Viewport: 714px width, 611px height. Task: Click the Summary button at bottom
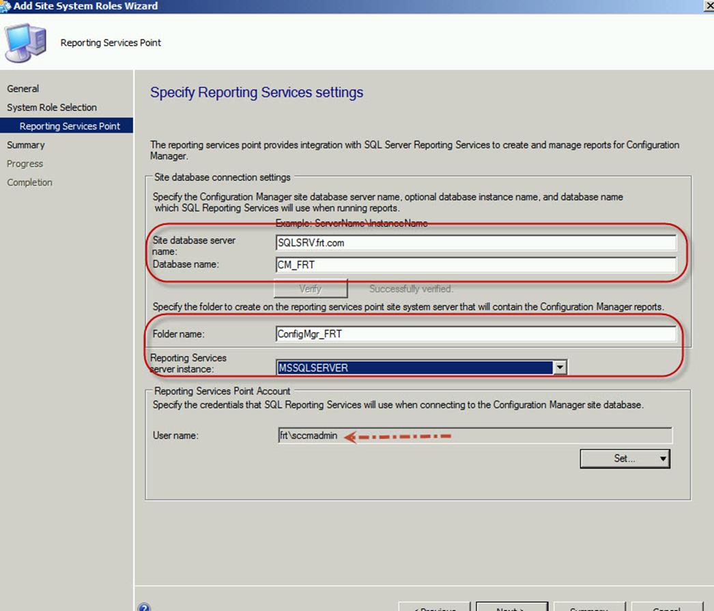pos(590,607)
